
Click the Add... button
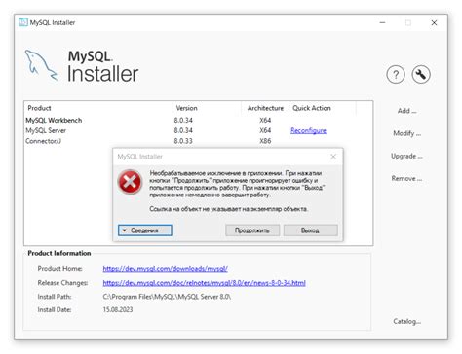(x=406, y=111)
